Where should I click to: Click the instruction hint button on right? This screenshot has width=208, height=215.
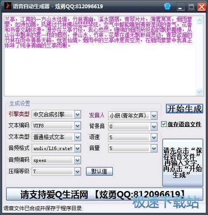[x=183, y=163]
